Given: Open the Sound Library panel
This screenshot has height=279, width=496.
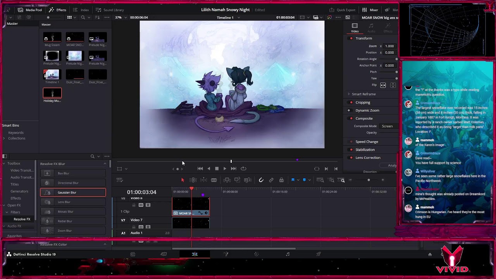Looking at the screenshot, I should [110, 10].
